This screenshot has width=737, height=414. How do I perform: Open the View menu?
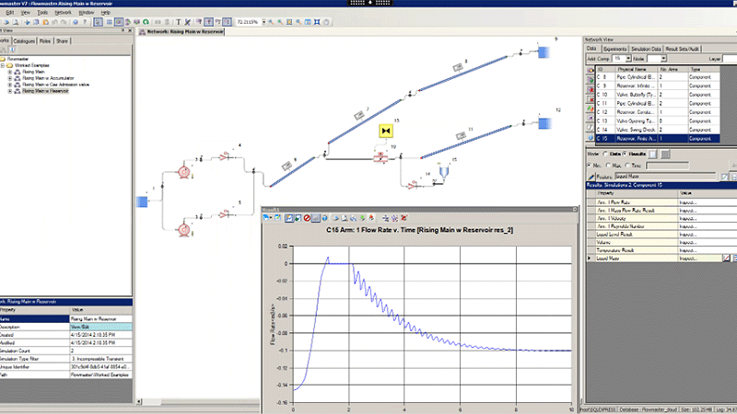click(x=26, y=12)
